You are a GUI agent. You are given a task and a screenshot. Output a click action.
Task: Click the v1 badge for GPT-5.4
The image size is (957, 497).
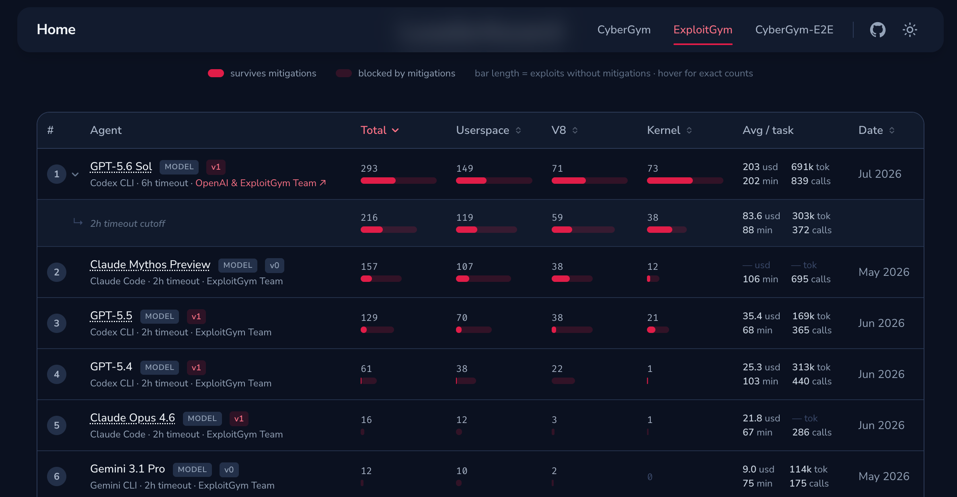[196, 368]
